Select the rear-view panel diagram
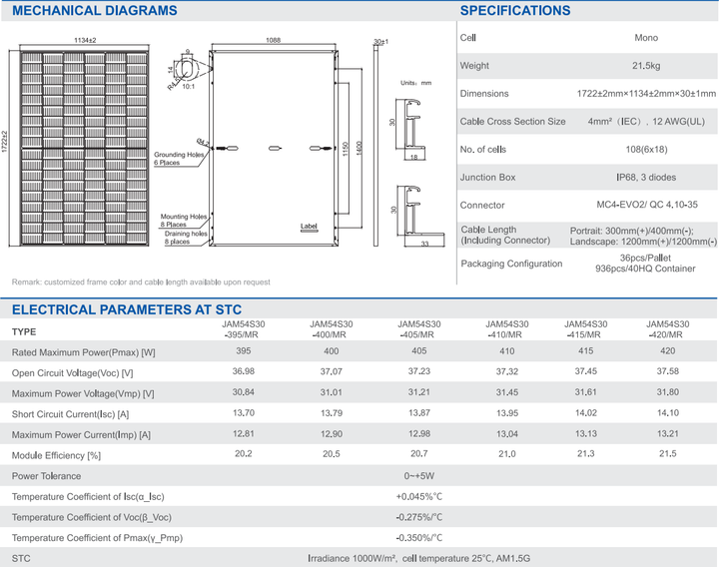This screenshot has height=567, width=719. tap(274, 148)
